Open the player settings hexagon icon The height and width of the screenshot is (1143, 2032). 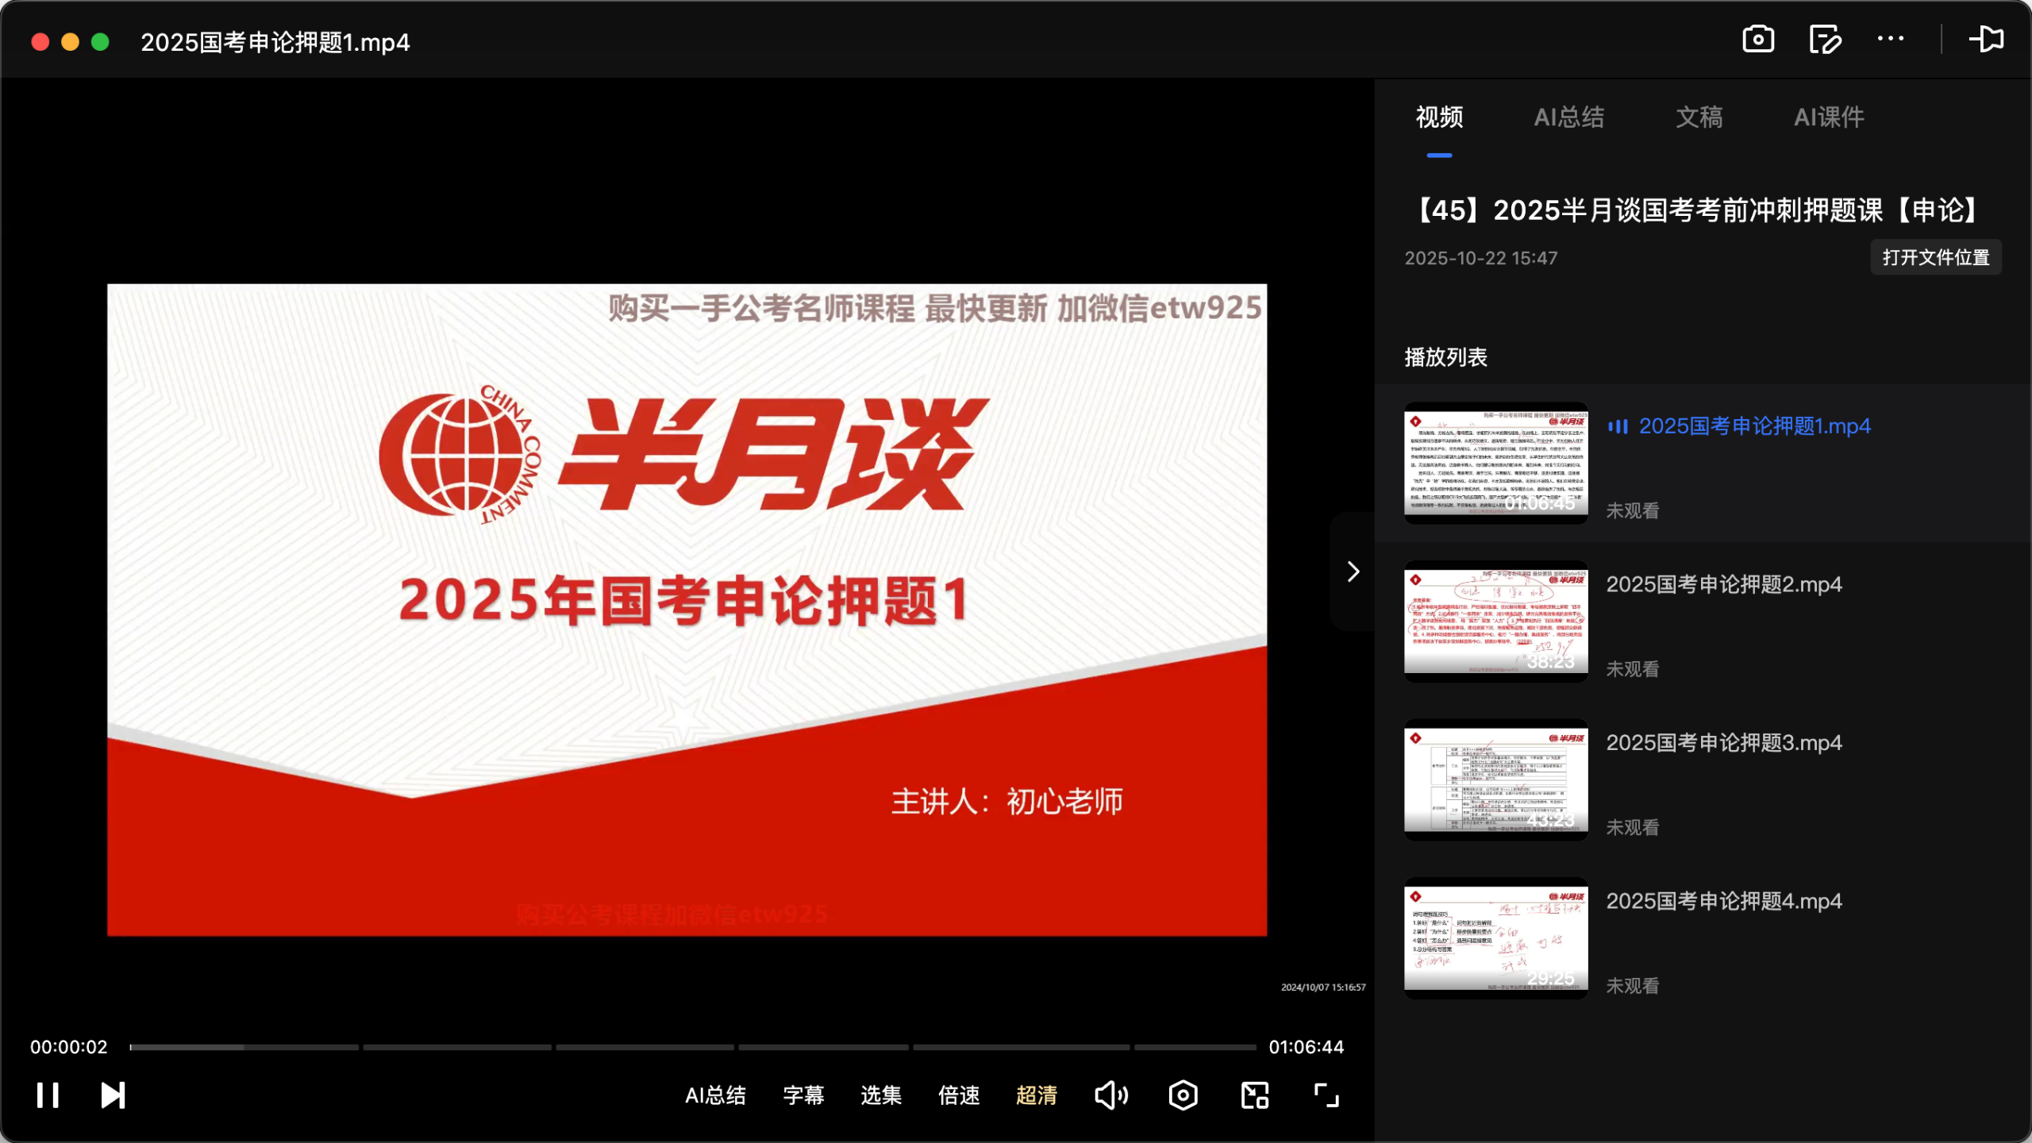tap(1182, 1095)
